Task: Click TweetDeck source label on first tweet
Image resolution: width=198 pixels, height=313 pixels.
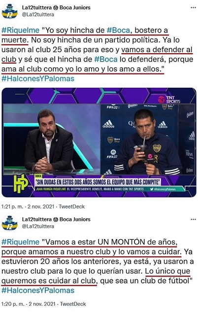Action: pyautogui.click(x=72, y=207)
